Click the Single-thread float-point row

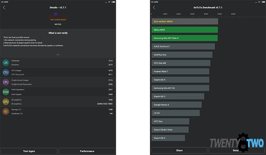click(x=62, y=84)
